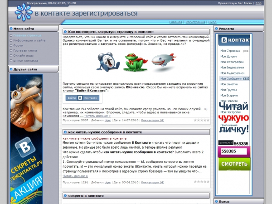Select 'Главная страница' in site menu
The height and width of the screenshot is (204, 272).
coord(27,35)
